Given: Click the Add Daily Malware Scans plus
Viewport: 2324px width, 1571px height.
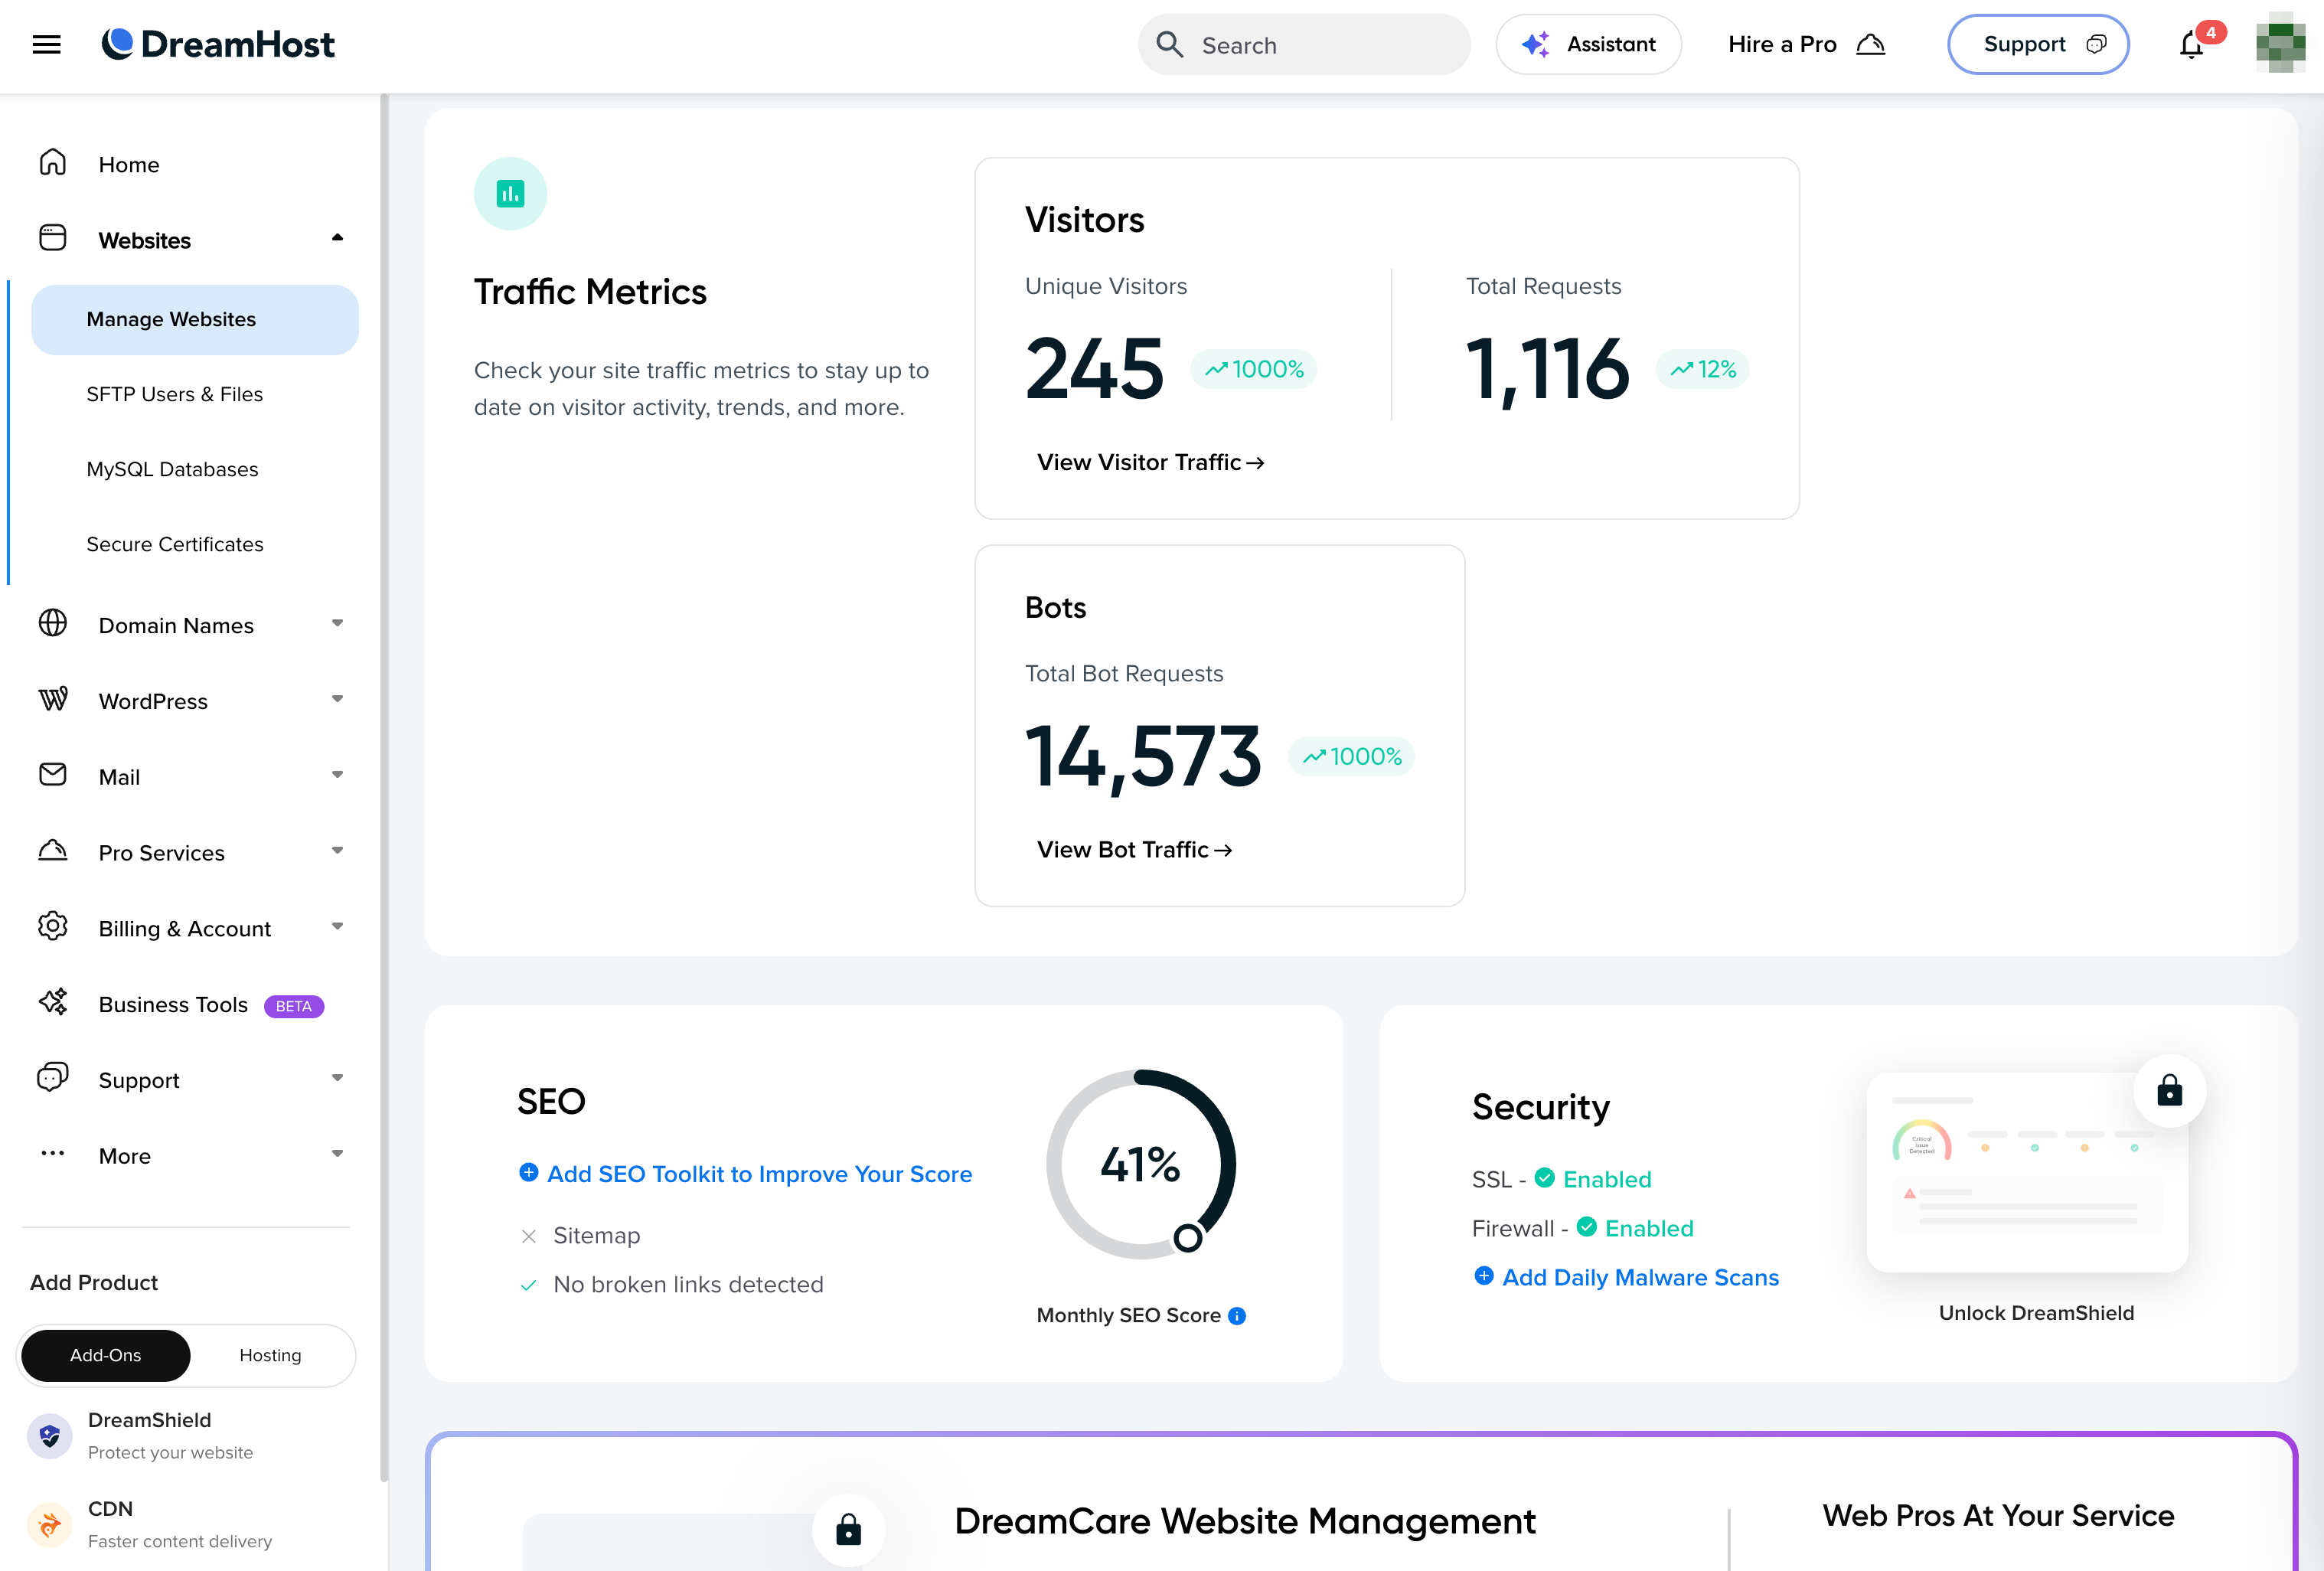Looking at the screenshot, I should coord(1484,1276).
